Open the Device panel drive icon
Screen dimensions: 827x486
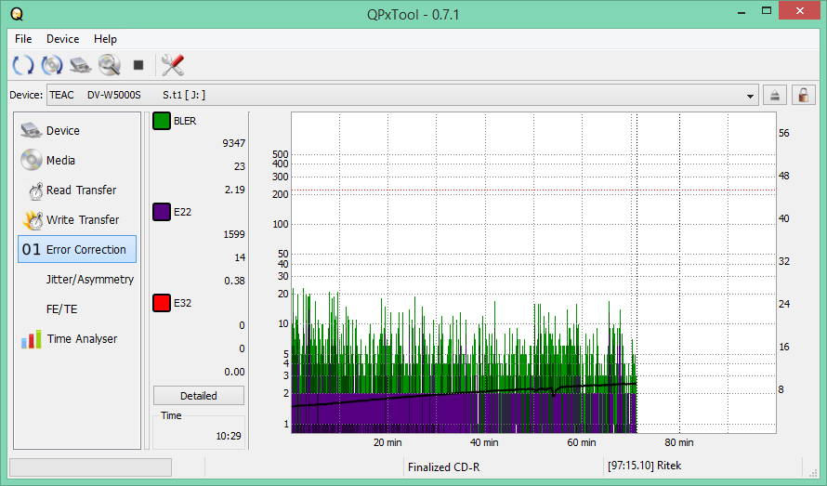point(31,130)
